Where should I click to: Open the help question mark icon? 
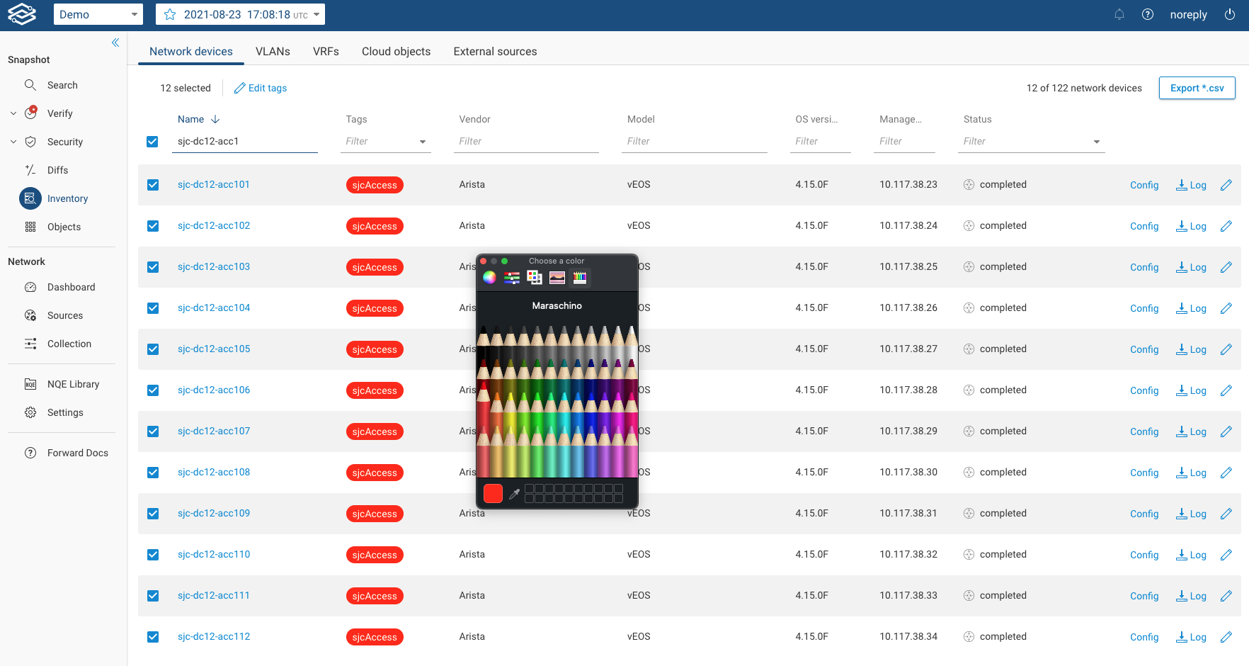(x=1148, y=15)
